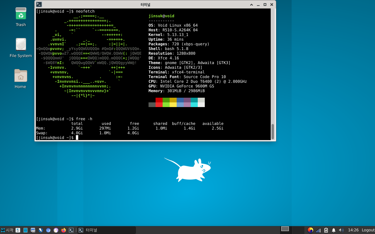The height and width of the screenshot is (234, 375).
Task: Launch the screenshot tool panel icon
Action: [33, 230]
